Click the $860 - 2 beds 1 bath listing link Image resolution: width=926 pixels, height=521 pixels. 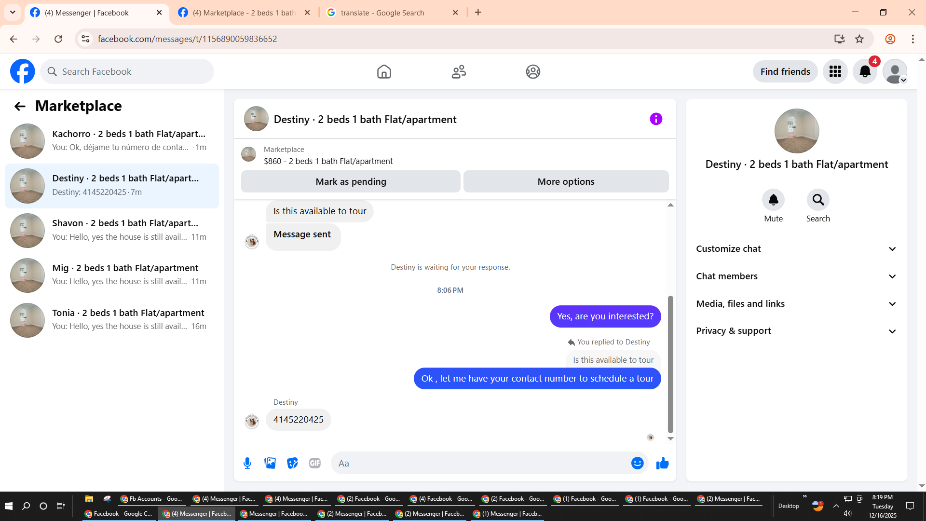[x=328, y=161]
